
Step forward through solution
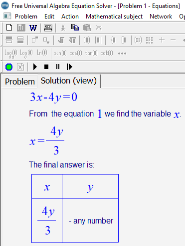[x=69, y=67]
